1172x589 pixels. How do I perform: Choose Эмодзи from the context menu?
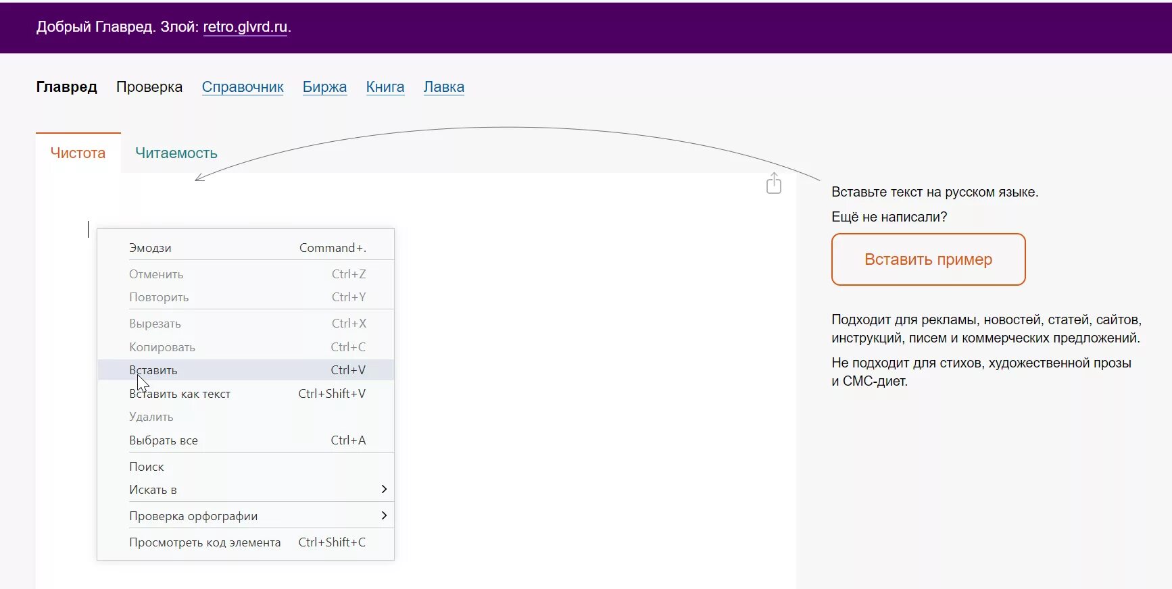pyautogui.click(x=246, y=248)
